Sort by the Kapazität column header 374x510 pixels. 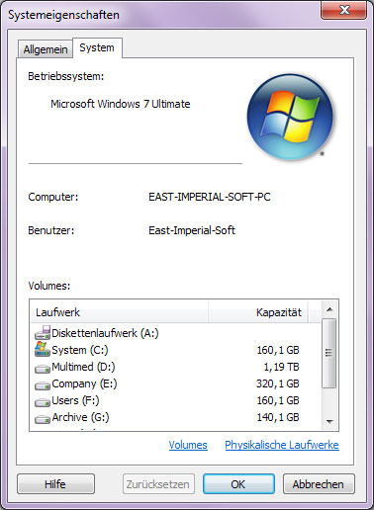coord(258,311)
